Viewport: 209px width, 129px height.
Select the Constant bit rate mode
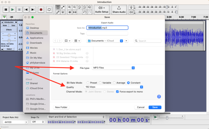click(128, 83)
